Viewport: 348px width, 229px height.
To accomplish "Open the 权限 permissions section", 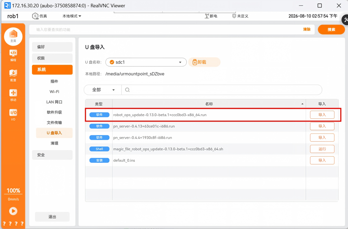I will (52, 58).
